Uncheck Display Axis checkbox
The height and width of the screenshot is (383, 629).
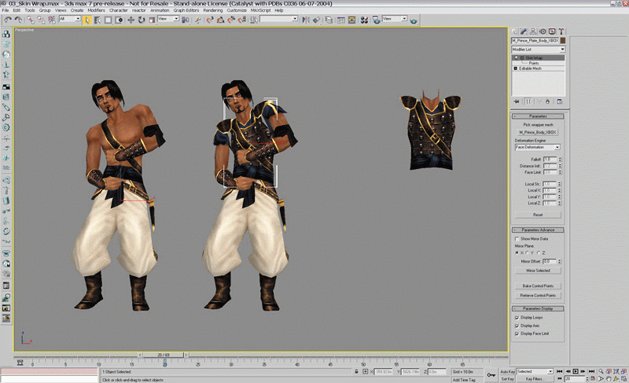(x=517, y=326)
